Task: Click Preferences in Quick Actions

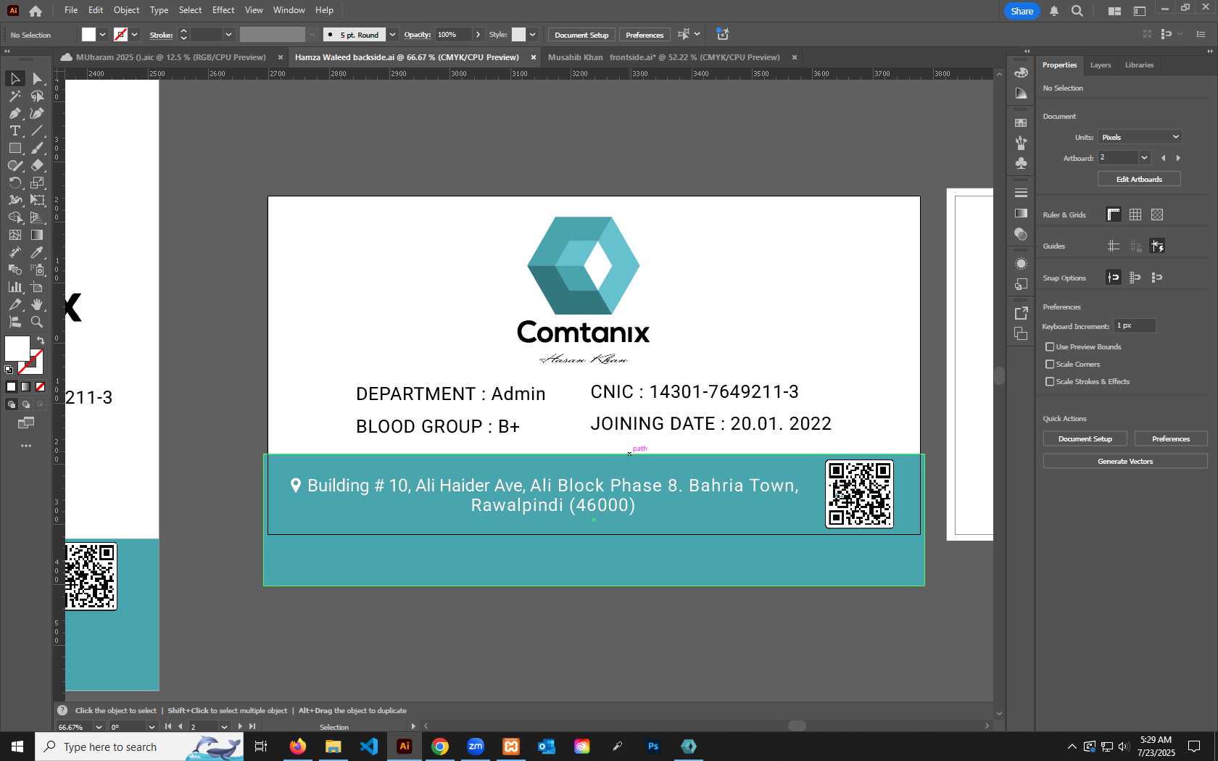Action: click(1171, 438)
